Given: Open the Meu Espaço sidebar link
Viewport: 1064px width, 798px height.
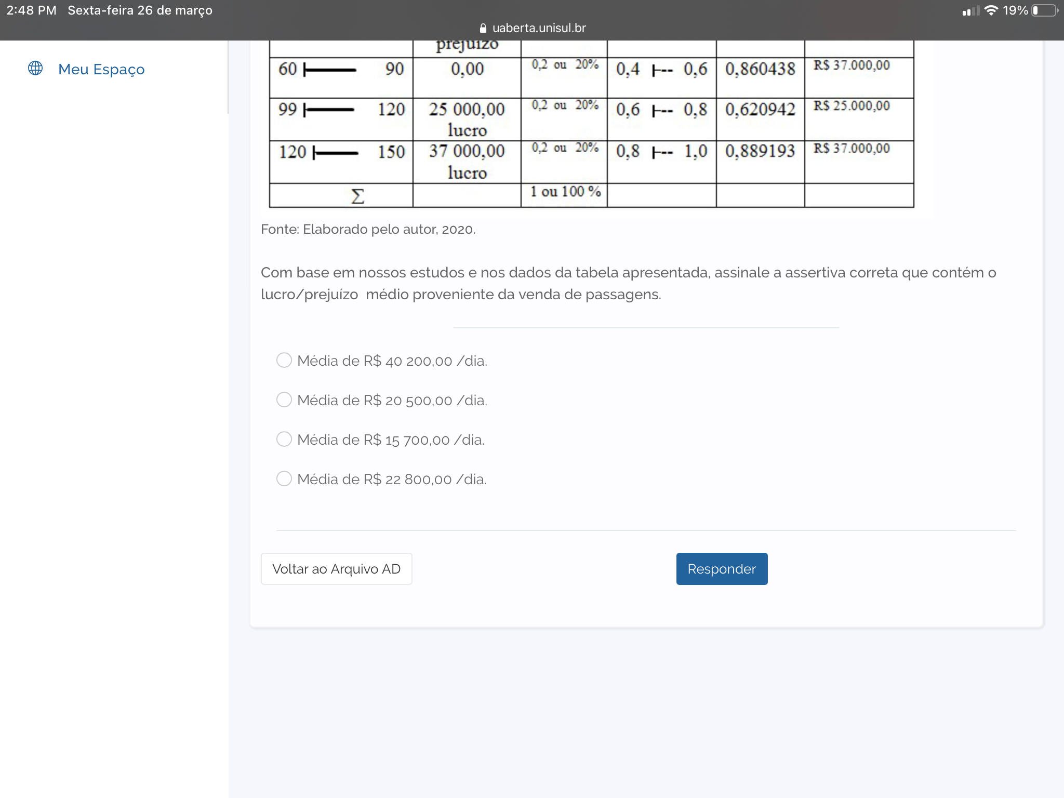Looking at the screenshot, I should 101,69.
